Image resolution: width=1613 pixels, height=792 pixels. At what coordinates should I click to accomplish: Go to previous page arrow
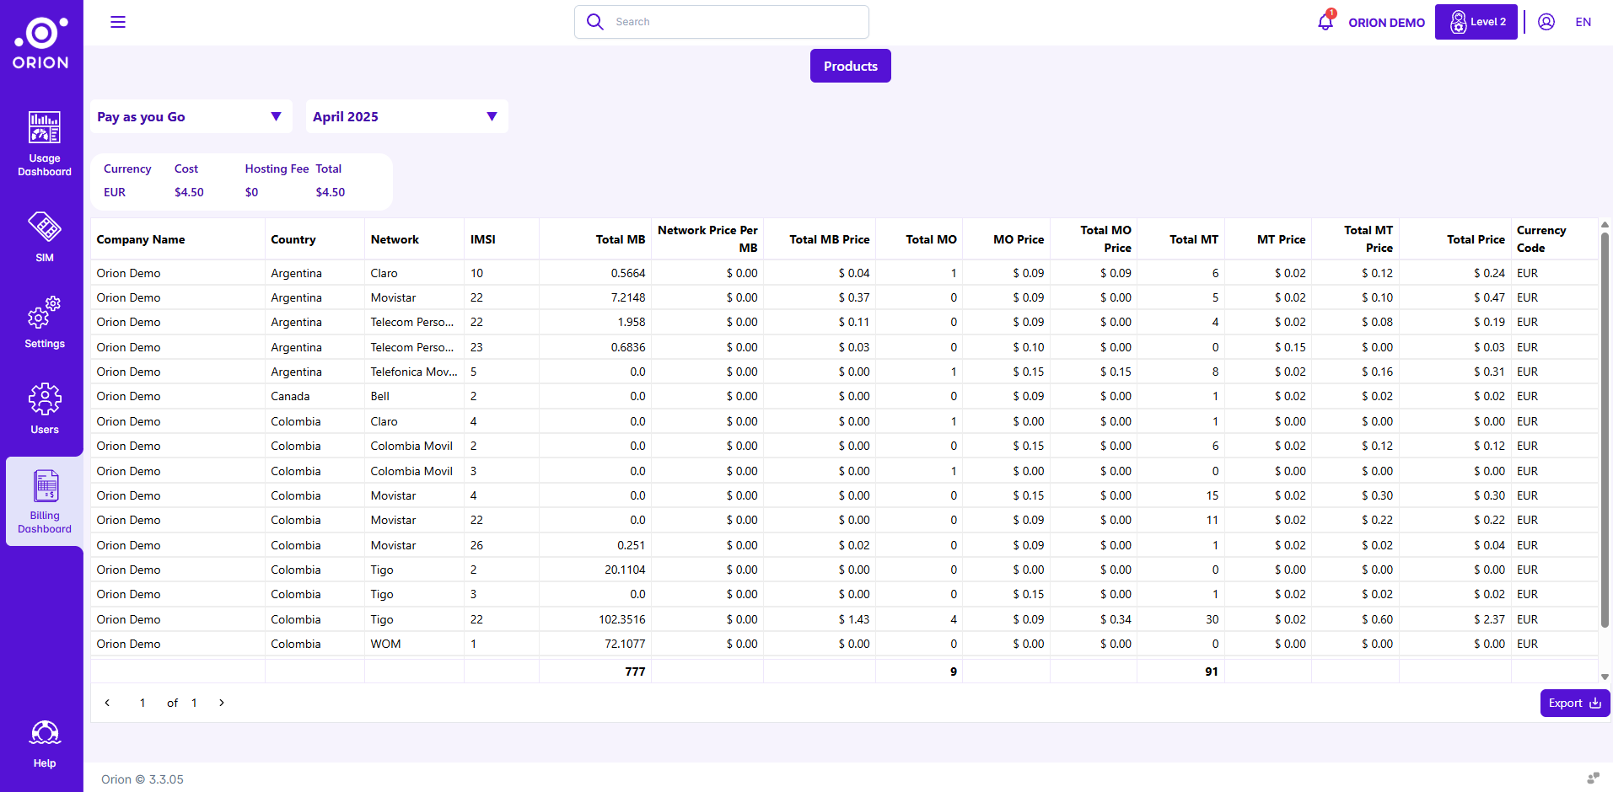click(107, 703)
